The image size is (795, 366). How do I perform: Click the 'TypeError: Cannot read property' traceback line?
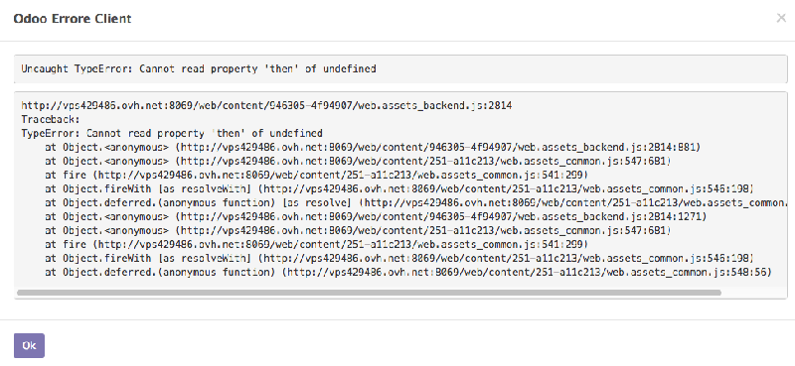point(172,134)
